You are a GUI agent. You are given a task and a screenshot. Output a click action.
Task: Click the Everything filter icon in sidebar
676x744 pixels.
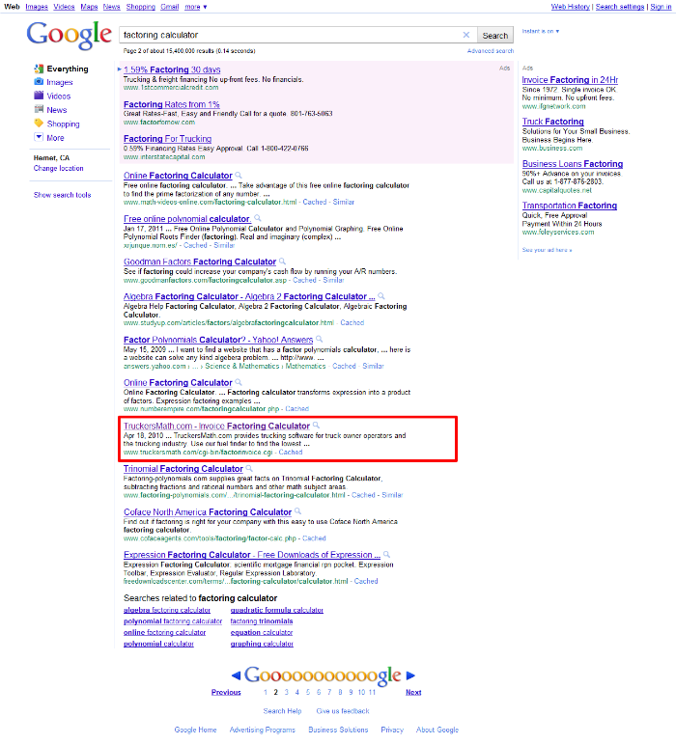click(39, 69)
